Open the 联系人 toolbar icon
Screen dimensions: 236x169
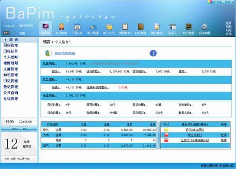(x=172, y=27)
